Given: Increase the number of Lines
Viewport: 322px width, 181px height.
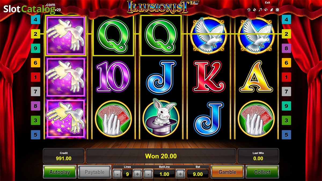Looking at the screenshot, I should click(x=137, y=174).
